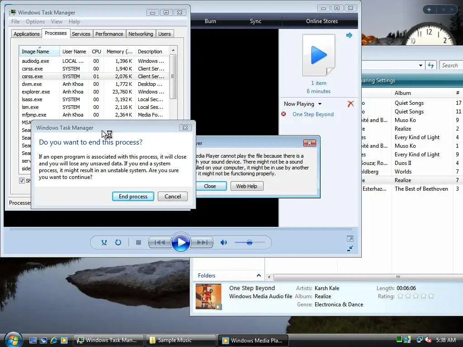Screen dimensions: 463x347
Task: Click the network icon in system tray
Action: pyautogui.click(x=419, y=340)
